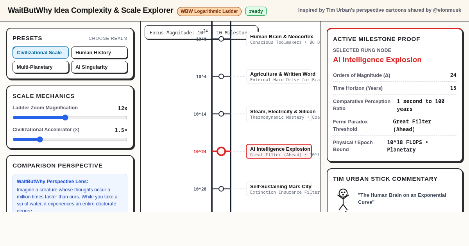The height and width of the screenshot is (246, 469).
Task: Click the SCALE MECHANICS heading
Action: point(43,96)
